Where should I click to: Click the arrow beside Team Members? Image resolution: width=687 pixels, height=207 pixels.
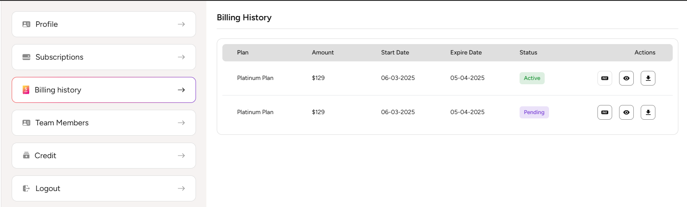pos(181,123)
